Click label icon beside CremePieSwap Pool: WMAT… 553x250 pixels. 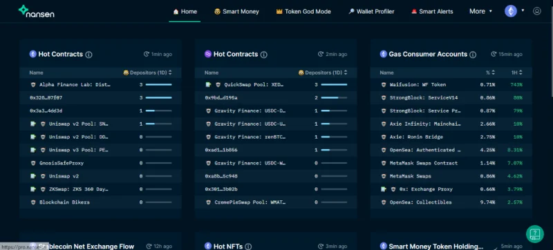coord(209,202)
